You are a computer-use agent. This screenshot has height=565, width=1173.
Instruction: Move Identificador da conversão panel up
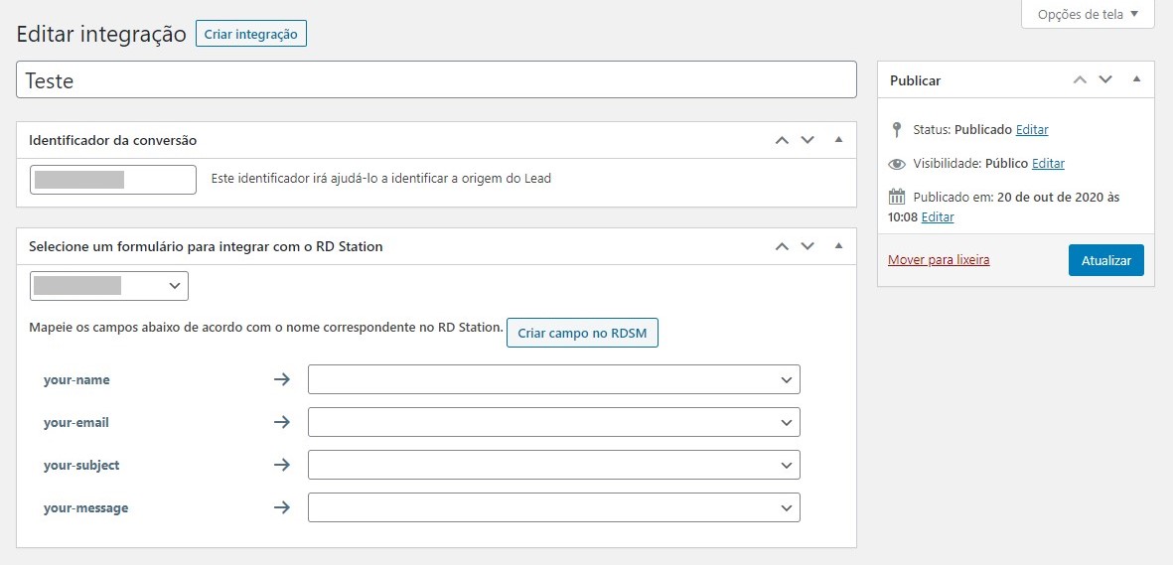pos(782,140)
